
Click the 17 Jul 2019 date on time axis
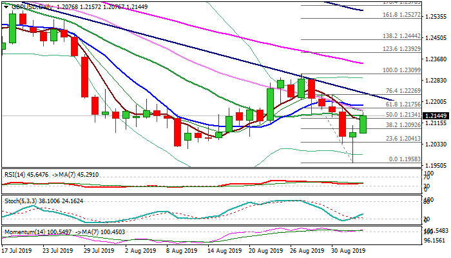click(17, 251)
